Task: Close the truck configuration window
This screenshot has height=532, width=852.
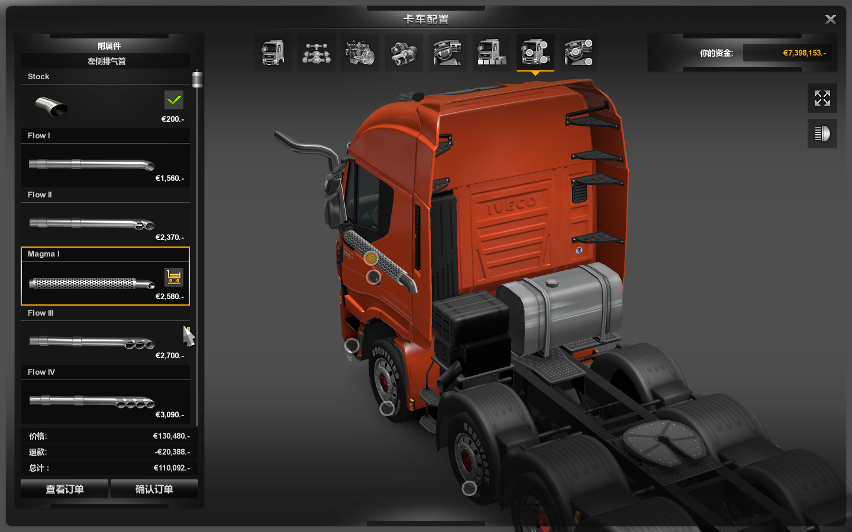Action: click(x=831, y=20)
